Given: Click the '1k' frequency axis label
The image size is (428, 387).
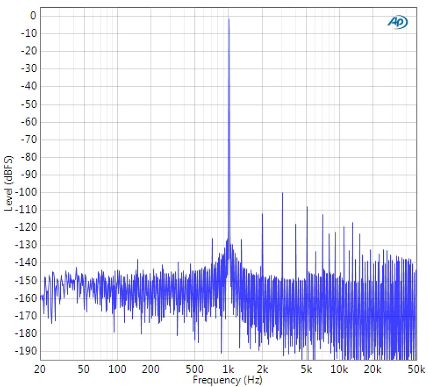Looking at the screenshot, I should click(x=228, y=369).
